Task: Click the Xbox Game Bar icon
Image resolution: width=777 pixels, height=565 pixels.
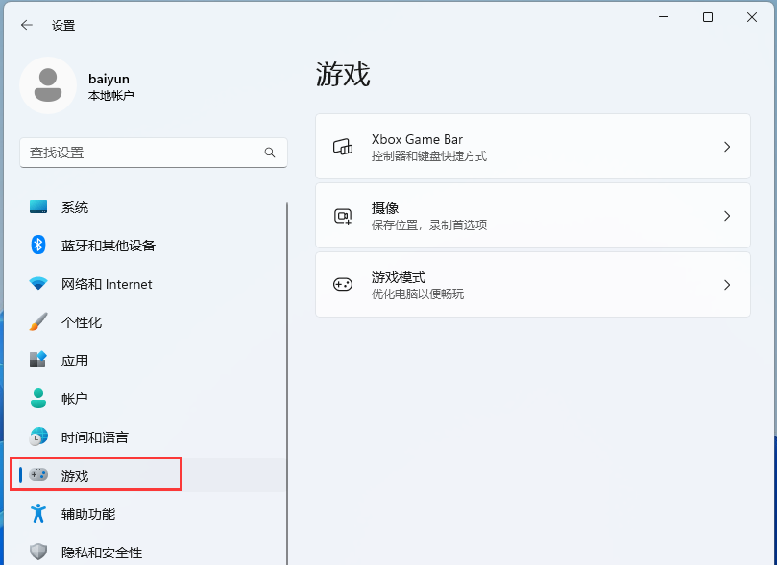Action: (x=343, y=146)
